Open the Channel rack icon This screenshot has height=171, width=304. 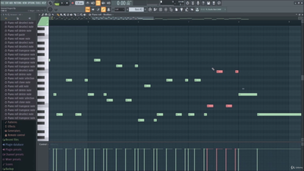pos(161,9)
